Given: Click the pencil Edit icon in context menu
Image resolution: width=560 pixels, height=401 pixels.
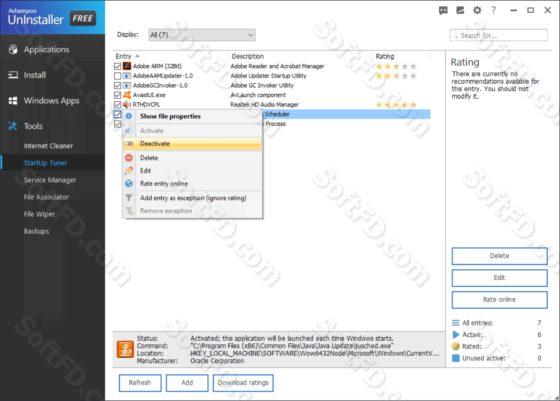Looking at the screenshot, I should point(129,171).
